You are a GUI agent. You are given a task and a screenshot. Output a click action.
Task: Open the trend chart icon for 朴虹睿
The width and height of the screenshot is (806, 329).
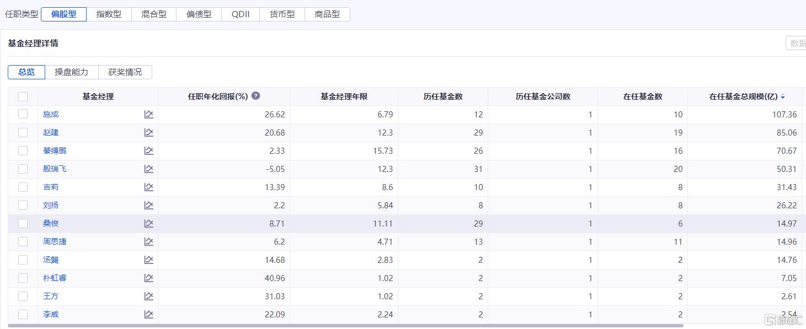[148, 278]
